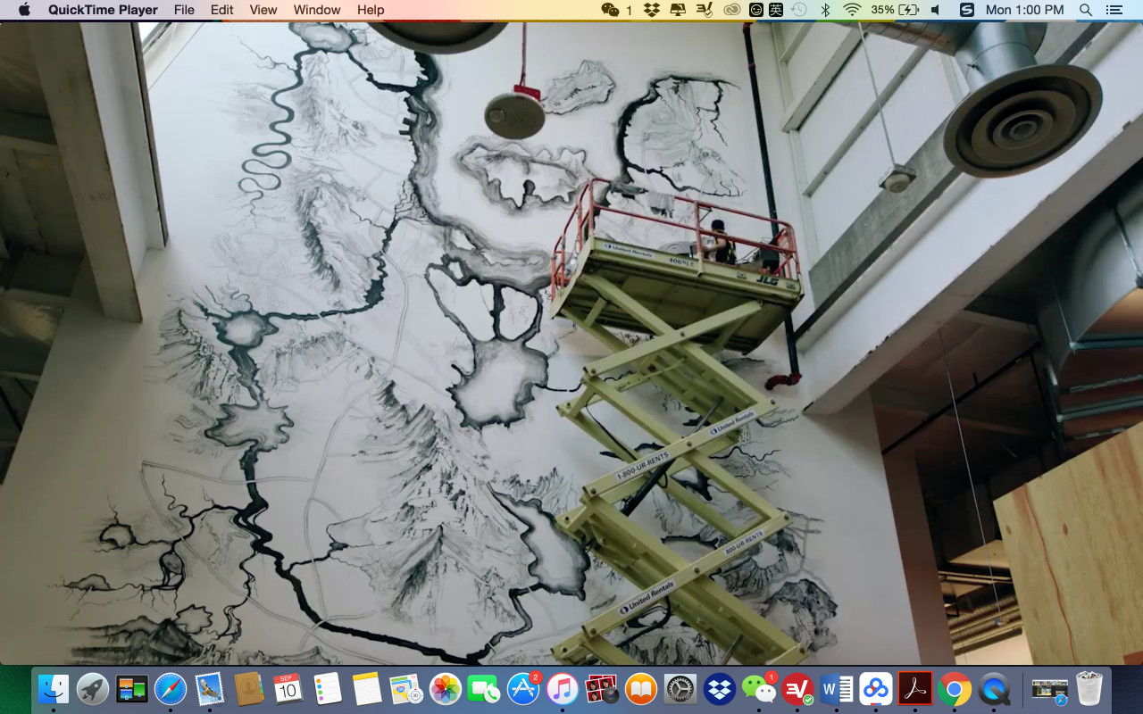Open Microsoft Word in the dock

[x=837, y=689]
